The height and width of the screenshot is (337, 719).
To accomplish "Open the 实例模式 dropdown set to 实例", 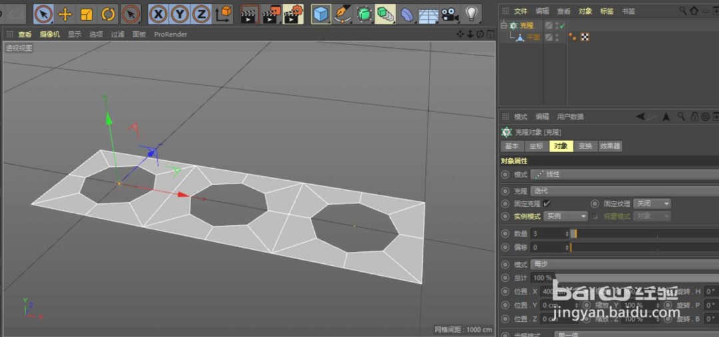I will pyautogui.click(x=566, y=216).
